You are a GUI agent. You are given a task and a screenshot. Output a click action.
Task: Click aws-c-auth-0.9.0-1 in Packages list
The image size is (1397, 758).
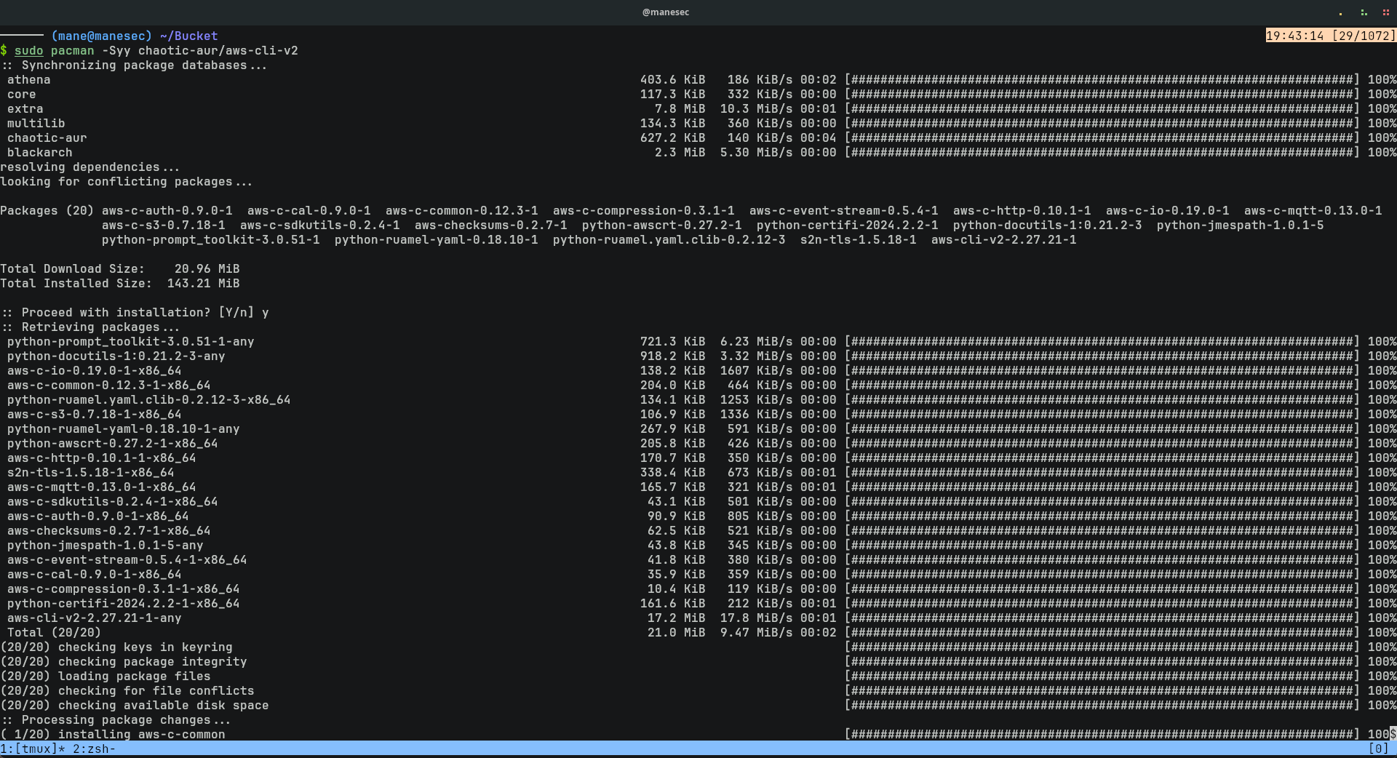167,210
